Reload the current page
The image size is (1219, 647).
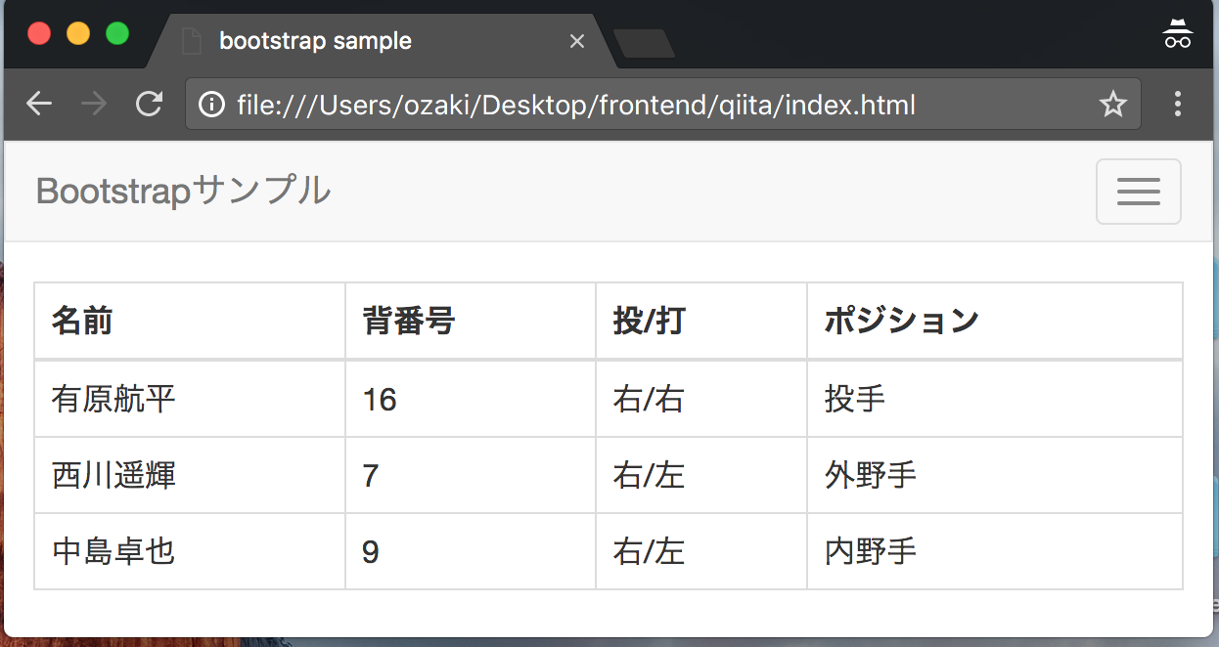(149, 103)
